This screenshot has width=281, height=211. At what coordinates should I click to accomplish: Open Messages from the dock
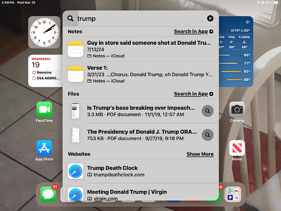[48, 195]
